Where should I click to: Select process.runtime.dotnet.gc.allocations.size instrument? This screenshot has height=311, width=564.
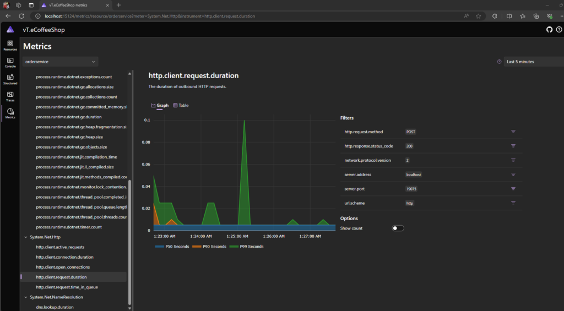tap(75, 86)
